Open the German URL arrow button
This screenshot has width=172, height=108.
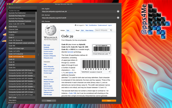[118, 18]
